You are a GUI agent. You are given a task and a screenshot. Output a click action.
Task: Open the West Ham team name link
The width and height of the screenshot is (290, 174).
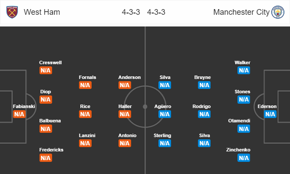coord(42,12)
